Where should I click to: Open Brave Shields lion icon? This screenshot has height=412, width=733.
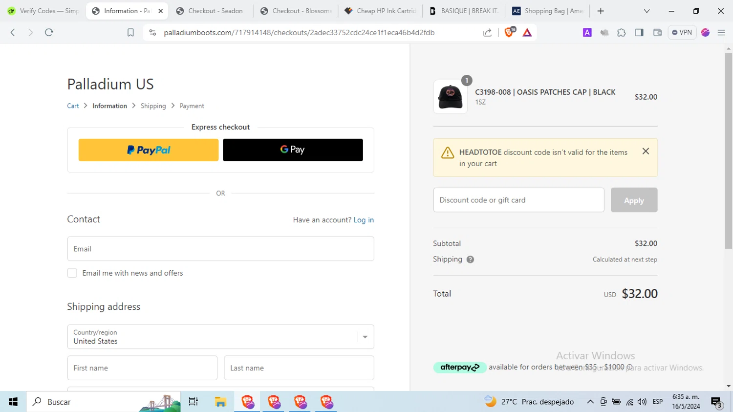click(x=509, y=32)
